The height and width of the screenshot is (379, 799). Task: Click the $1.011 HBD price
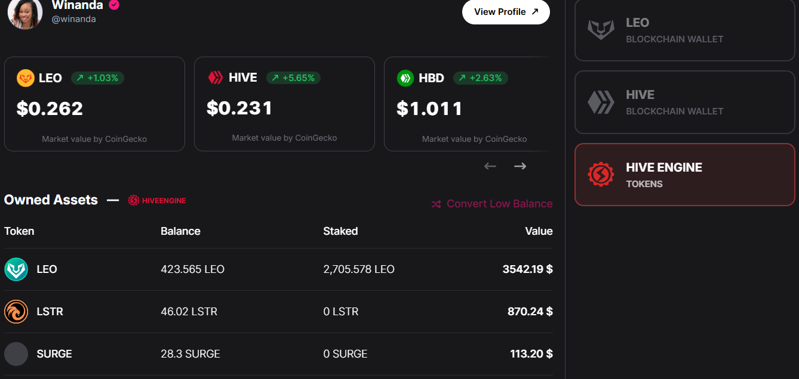click(x=430, y=108)
